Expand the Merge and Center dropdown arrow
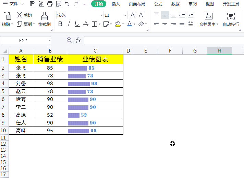 click(x=217, y=24)
